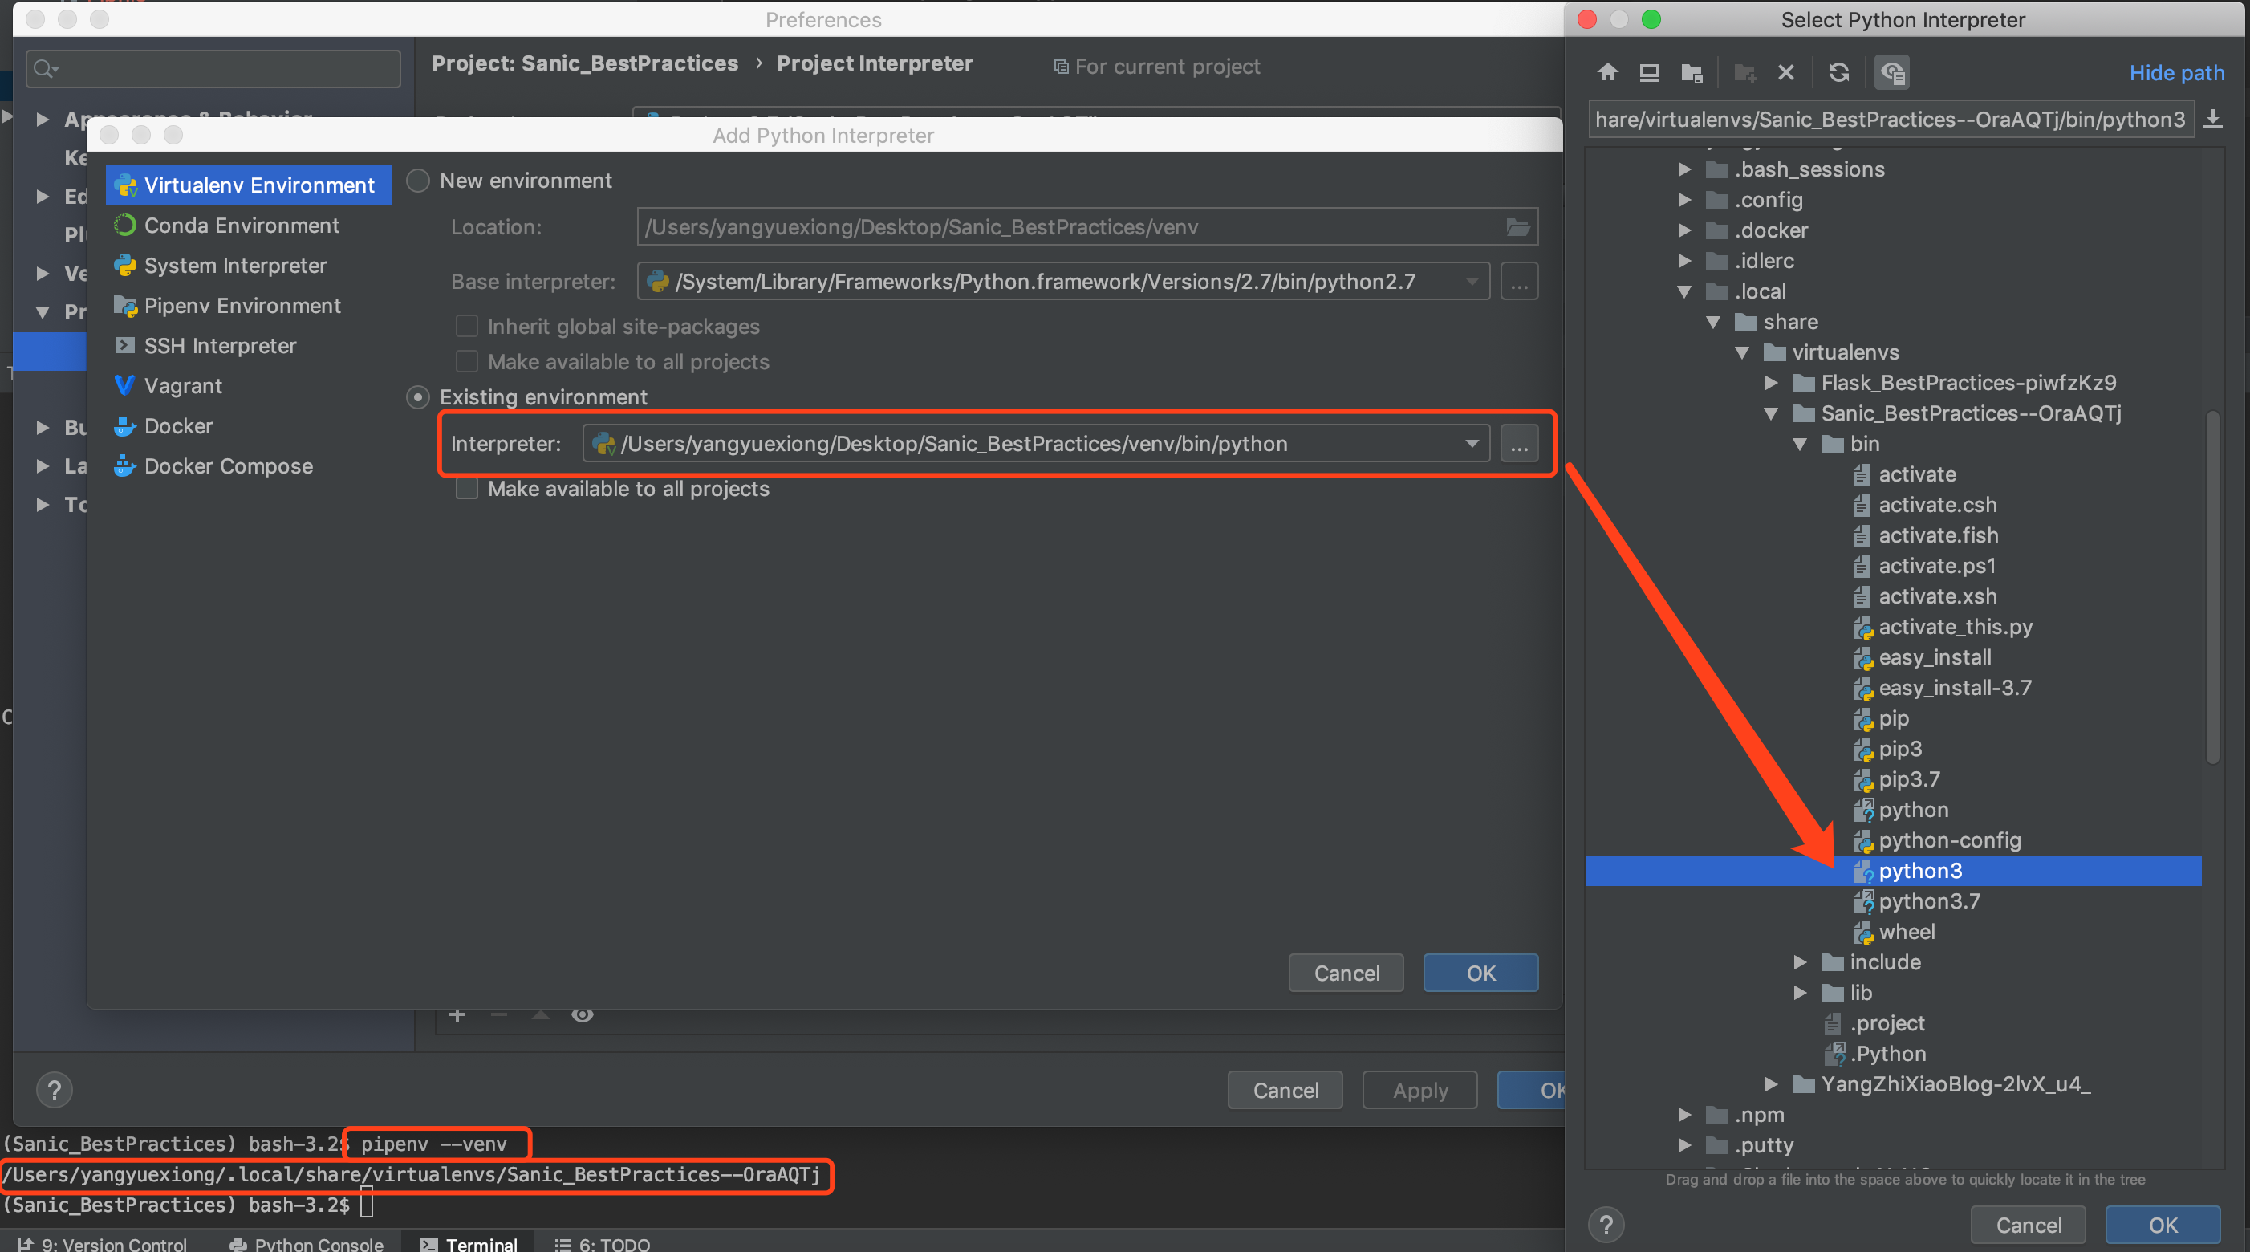Click the Project directory toolbar icon
Viewport: 2250px width, 1252px height.
[x=1691, y=72]
